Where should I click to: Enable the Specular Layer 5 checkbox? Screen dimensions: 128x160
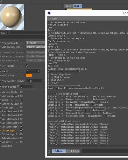(x=21, y=111)
